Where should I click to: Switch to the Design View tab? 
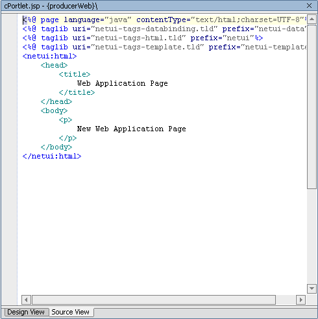tap(26, 312)
